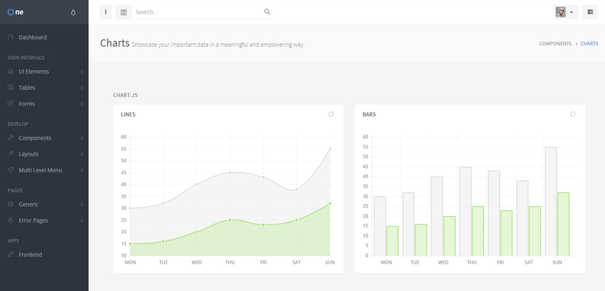Image resolution: width=605 pixels, height=291 pixels.
Task: Open the apps grid button
Action: point(123,12)
